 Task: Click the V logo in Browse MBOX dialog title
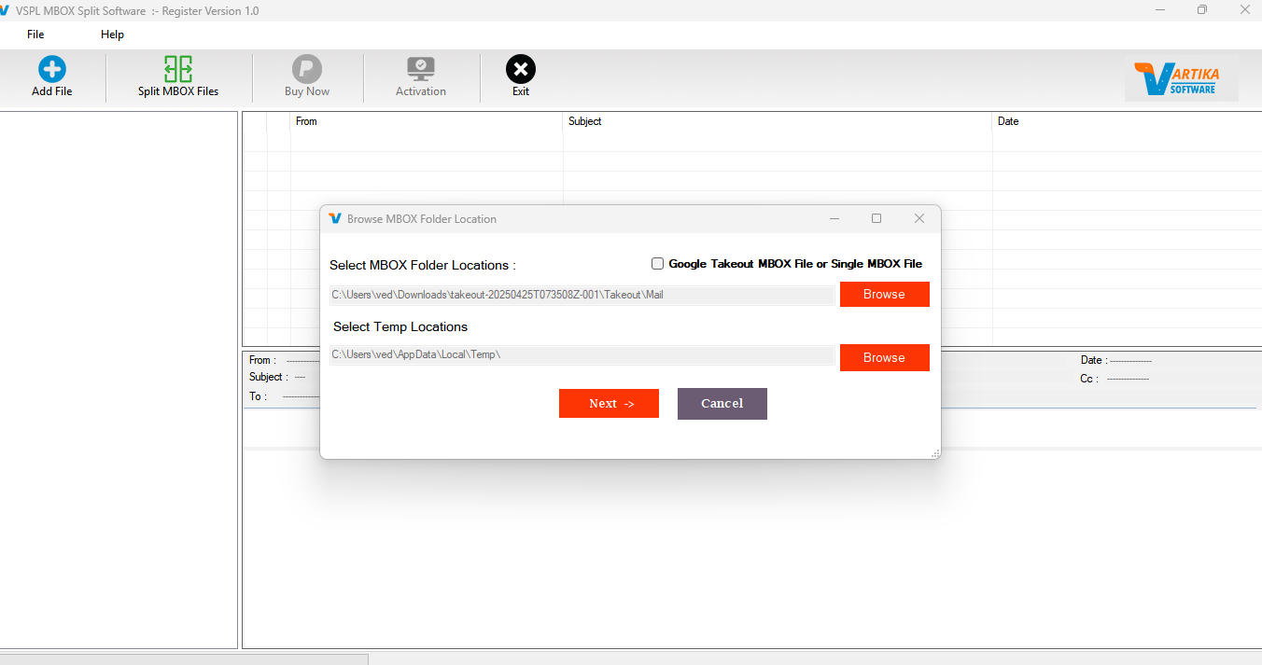[335, 218]
